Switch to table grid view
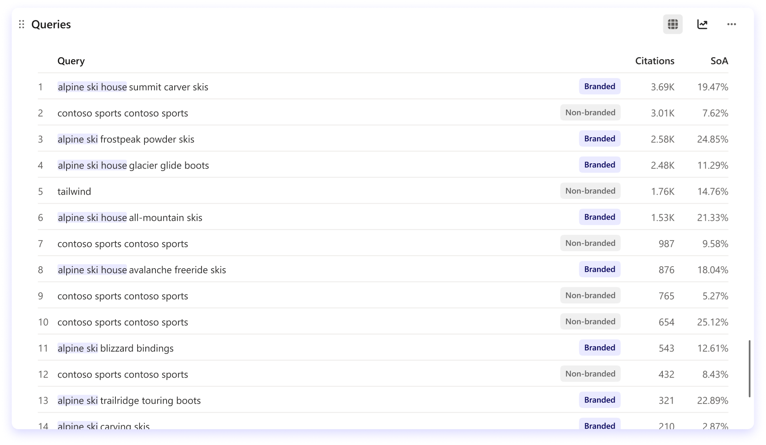The image size is (766, 445). (x=673, y=24)
